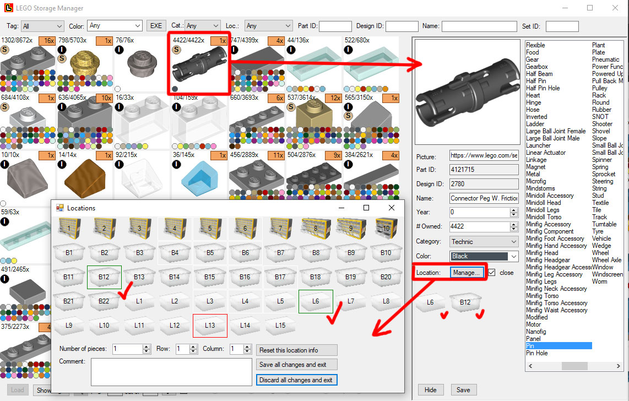Toggle the close checkbox beside Manage
Screen dimensions: 629x401
click(491, 273)
